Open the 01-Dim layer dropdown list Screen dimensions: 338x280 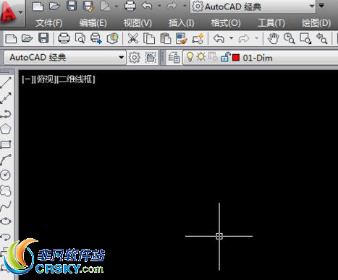pyautogui.click(x=261, y=58)
